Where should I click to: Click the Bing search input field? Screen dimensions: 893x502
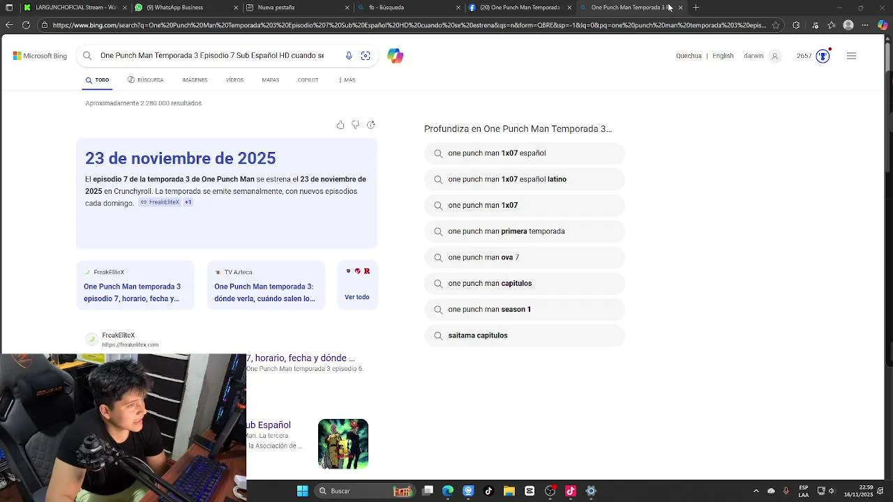click(212, 56)
